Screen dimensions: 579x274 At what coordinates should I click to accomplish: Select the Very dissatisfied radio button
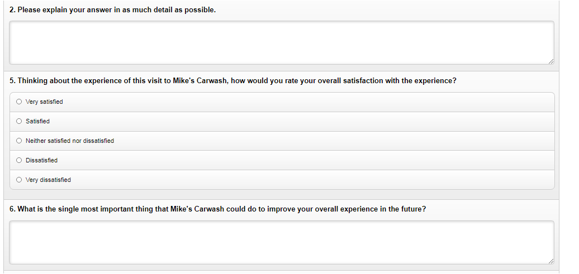pos(19,180)
